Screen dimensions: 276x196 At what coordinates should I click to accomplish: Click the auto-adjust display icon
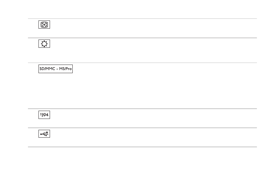coord(44,24)
